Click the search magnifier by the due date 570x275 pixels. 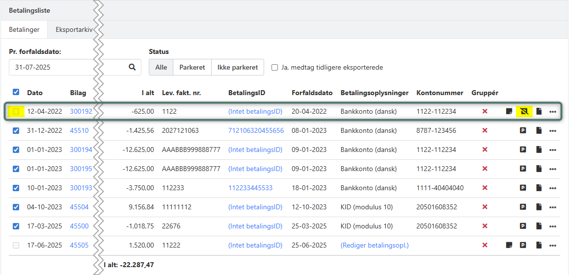coord(132,67)
